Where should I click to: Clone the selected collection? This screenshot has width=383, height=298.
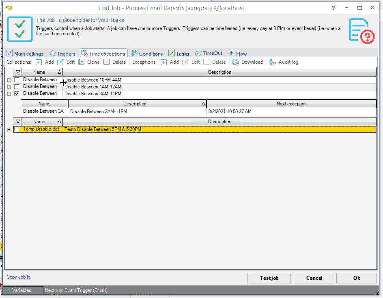[82, 62]
